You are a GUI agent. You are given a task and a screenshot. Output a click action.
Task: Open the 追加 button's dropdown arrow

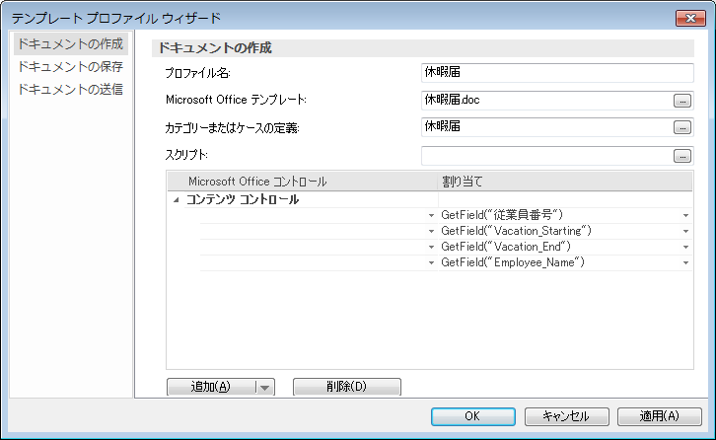point(265,388)
